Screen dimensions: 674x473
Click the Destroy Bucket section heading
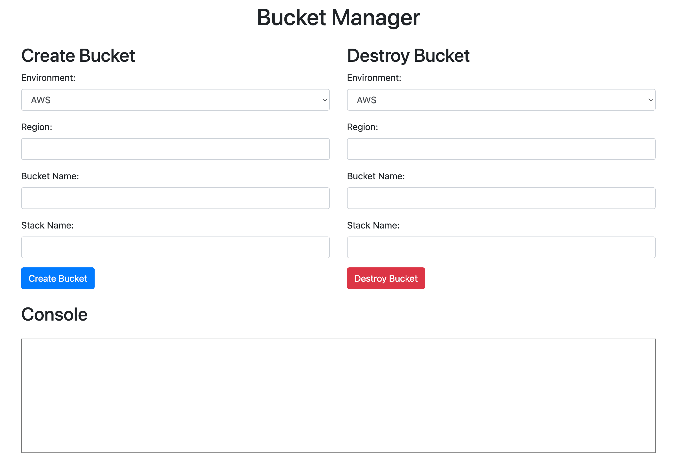pos(408,55)
